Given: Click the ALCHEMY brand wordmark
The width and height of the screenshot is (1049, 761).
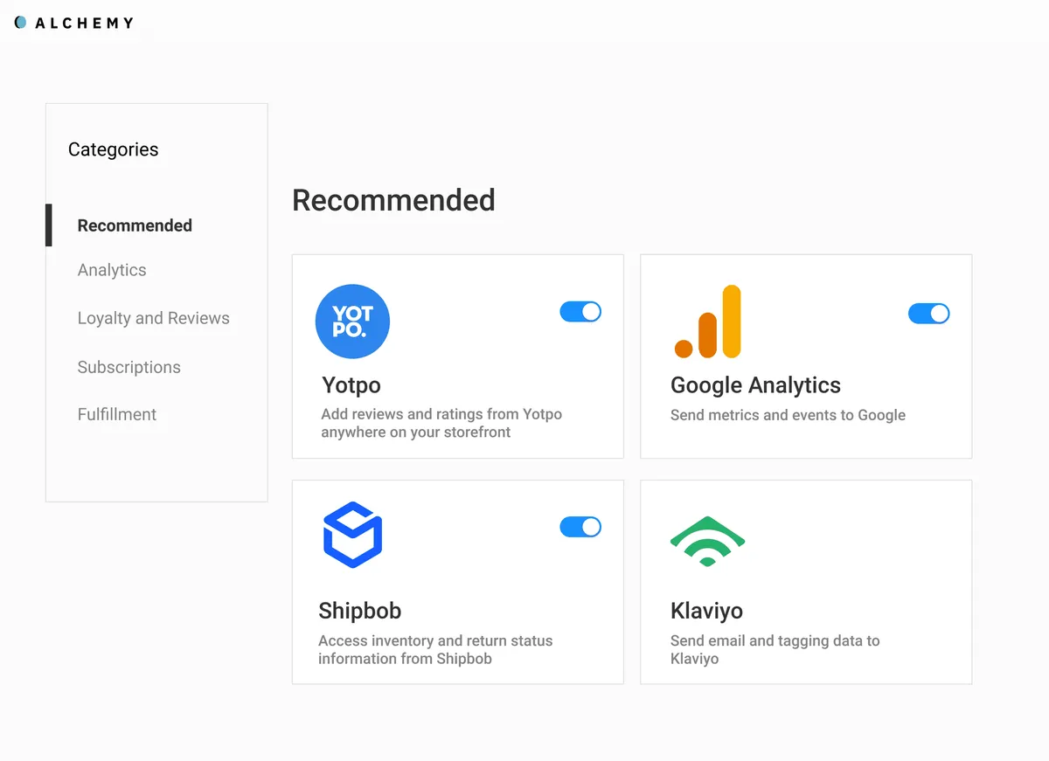Looking at the screenshot, I should point(84,23).
